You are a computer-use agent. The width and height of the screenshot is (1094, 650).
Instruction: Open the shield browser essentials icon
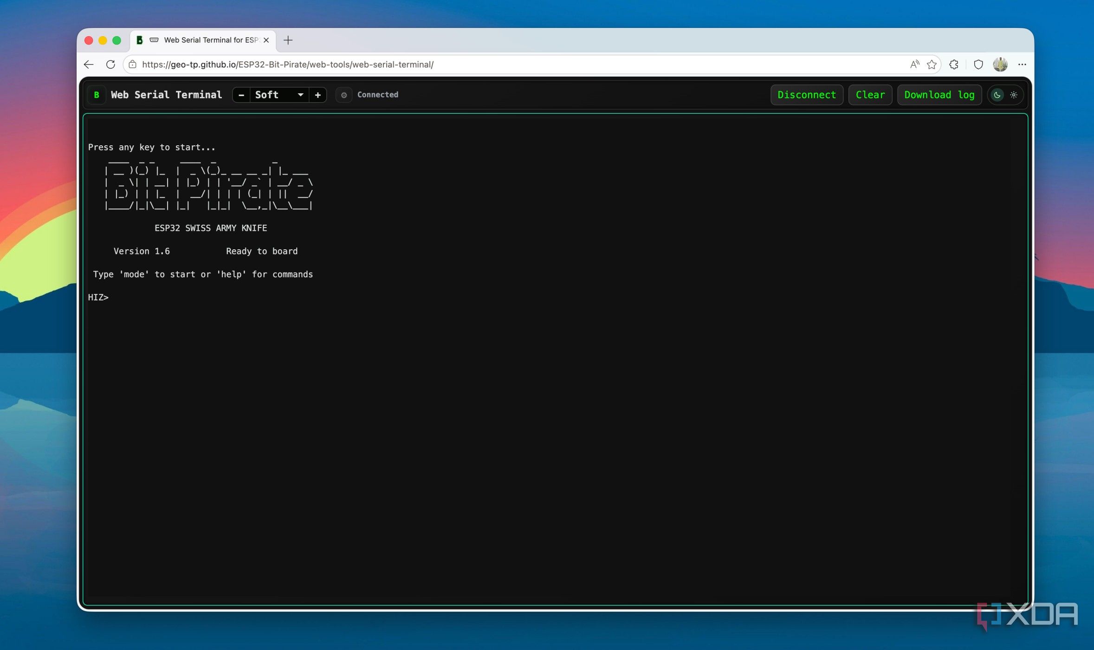[978, 65]
